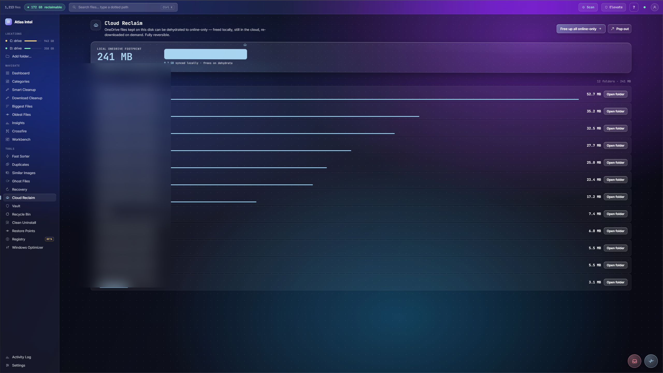Click the Clean Uninstall icon
The width and height of the screenshot is (663, 373).
coord(8,223)
